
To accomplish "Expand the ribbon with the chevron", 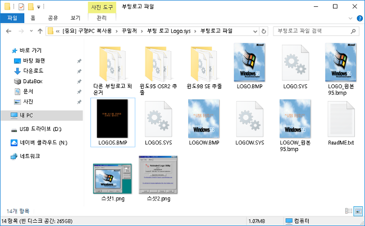I will tap(350, 18).
